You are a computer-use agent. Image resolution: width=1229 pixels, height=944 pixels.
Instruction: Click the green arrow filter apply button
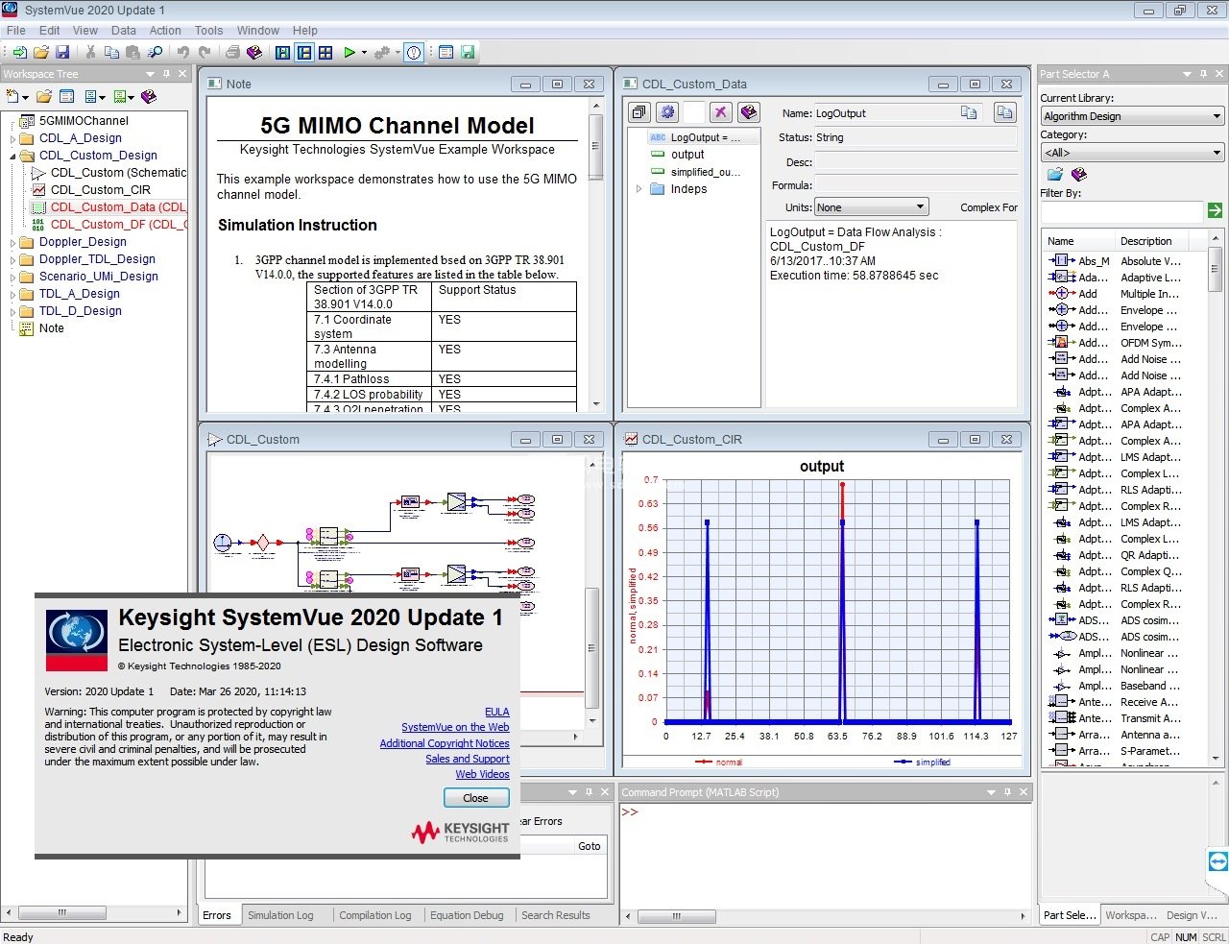(x=1216, y=210)
